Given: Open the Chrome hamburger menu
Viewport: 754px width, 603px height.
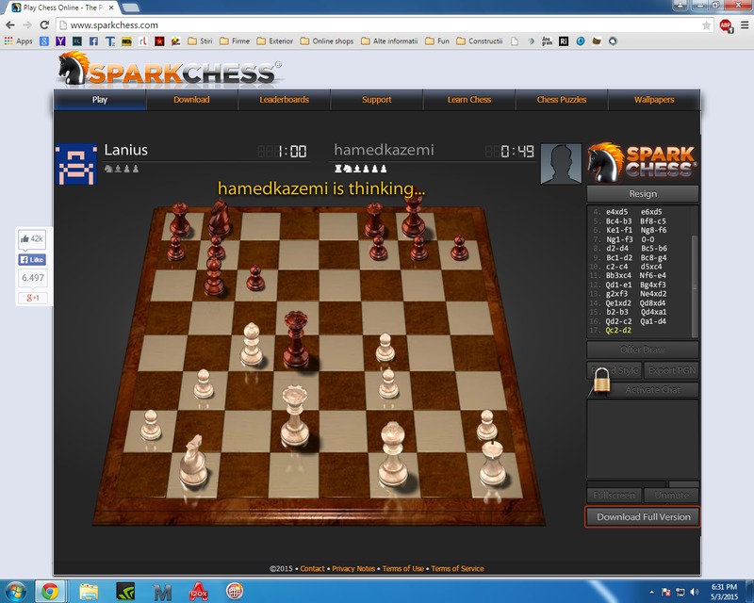Looking at the screenshot, I should [745, 25].
